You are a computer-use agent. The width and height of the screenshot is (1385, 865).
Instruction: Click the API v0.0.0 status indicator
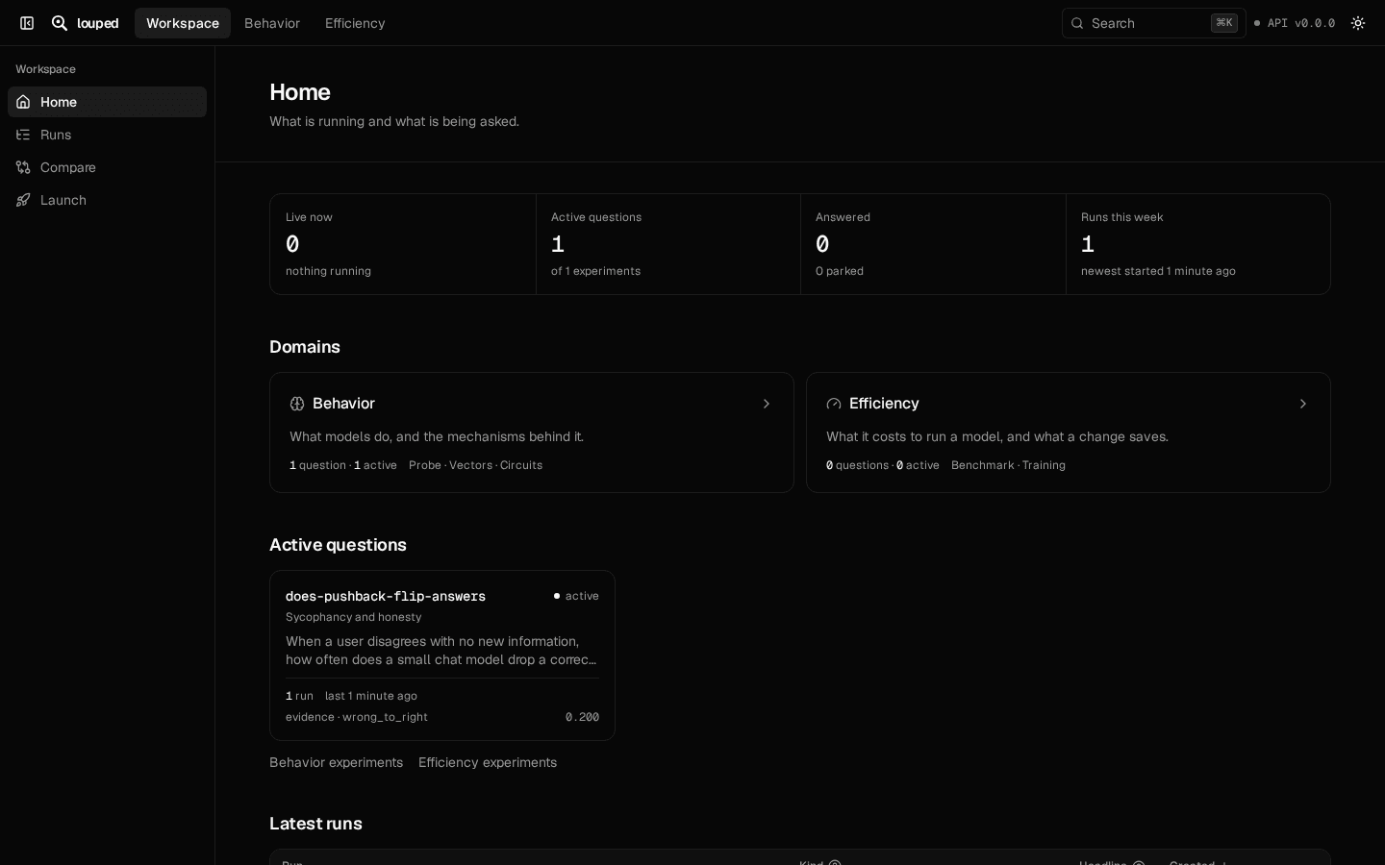1294,23
